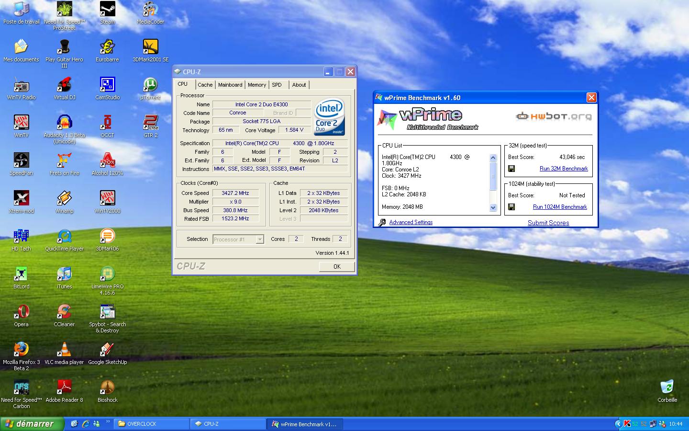Open the Eurobarre desktop icon
689x431 pixels.
coord(107,51)
